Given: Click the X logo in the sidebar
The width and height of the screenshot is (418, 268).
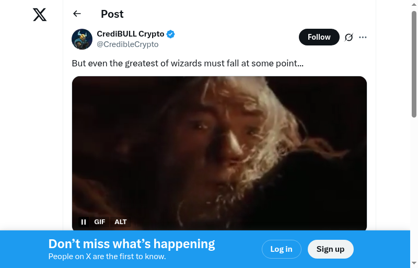Looking at the screenshot, I should coord(40,15).
